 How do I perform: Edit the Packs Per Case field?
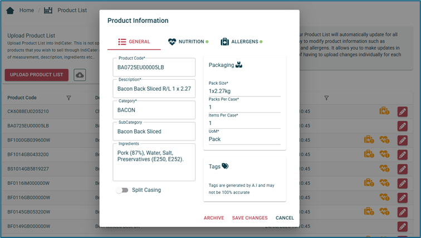coord(244,107)
